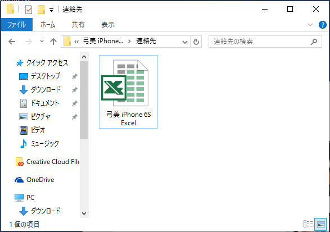Click the sidebar scrollbar down arrow
The image size is (330, 232).
pos(84,213)
